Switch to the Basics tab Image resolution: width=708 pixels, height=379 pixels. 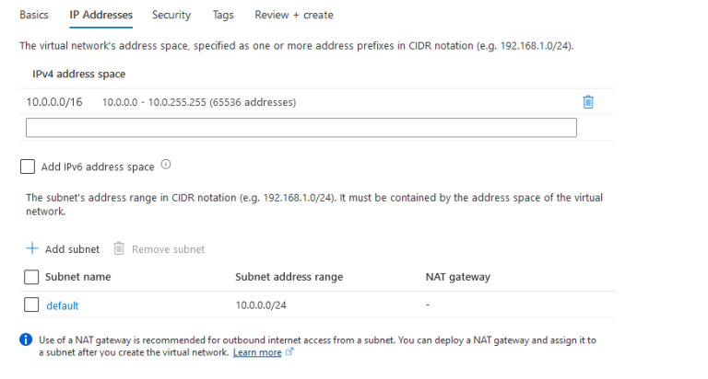tap(34, 15)
